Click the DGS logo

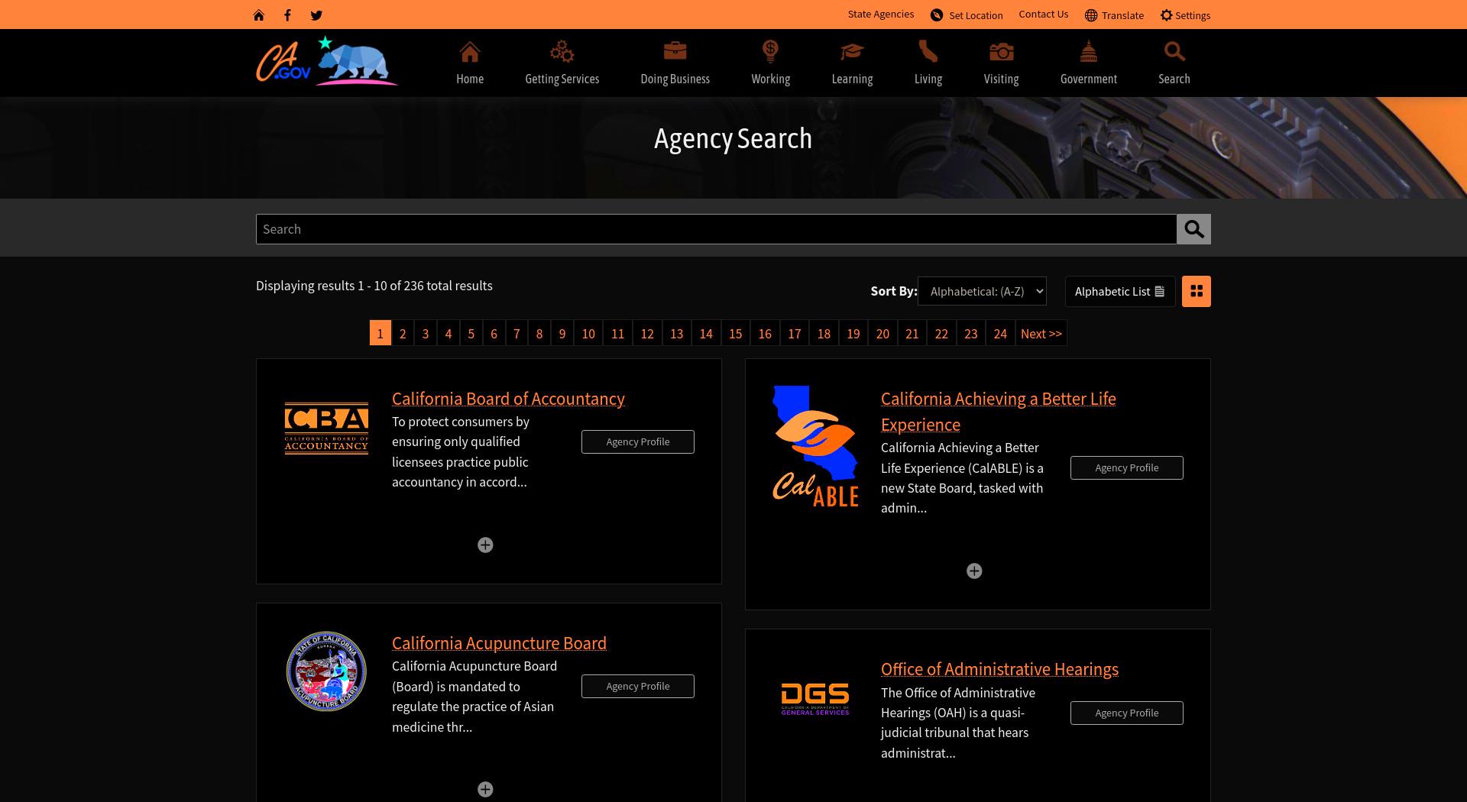pos(815,699)
